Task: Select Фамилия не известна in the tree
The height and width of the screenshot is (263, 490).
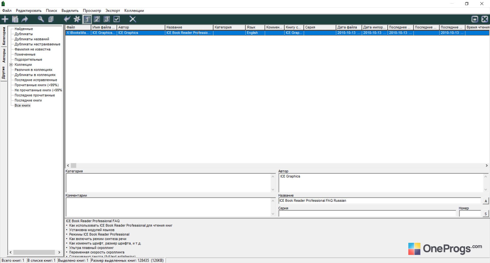Action: (32, 49)
